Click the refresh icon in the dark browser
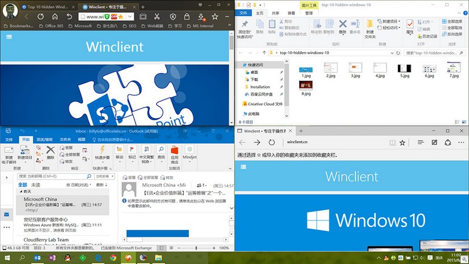 pos(41,17)
